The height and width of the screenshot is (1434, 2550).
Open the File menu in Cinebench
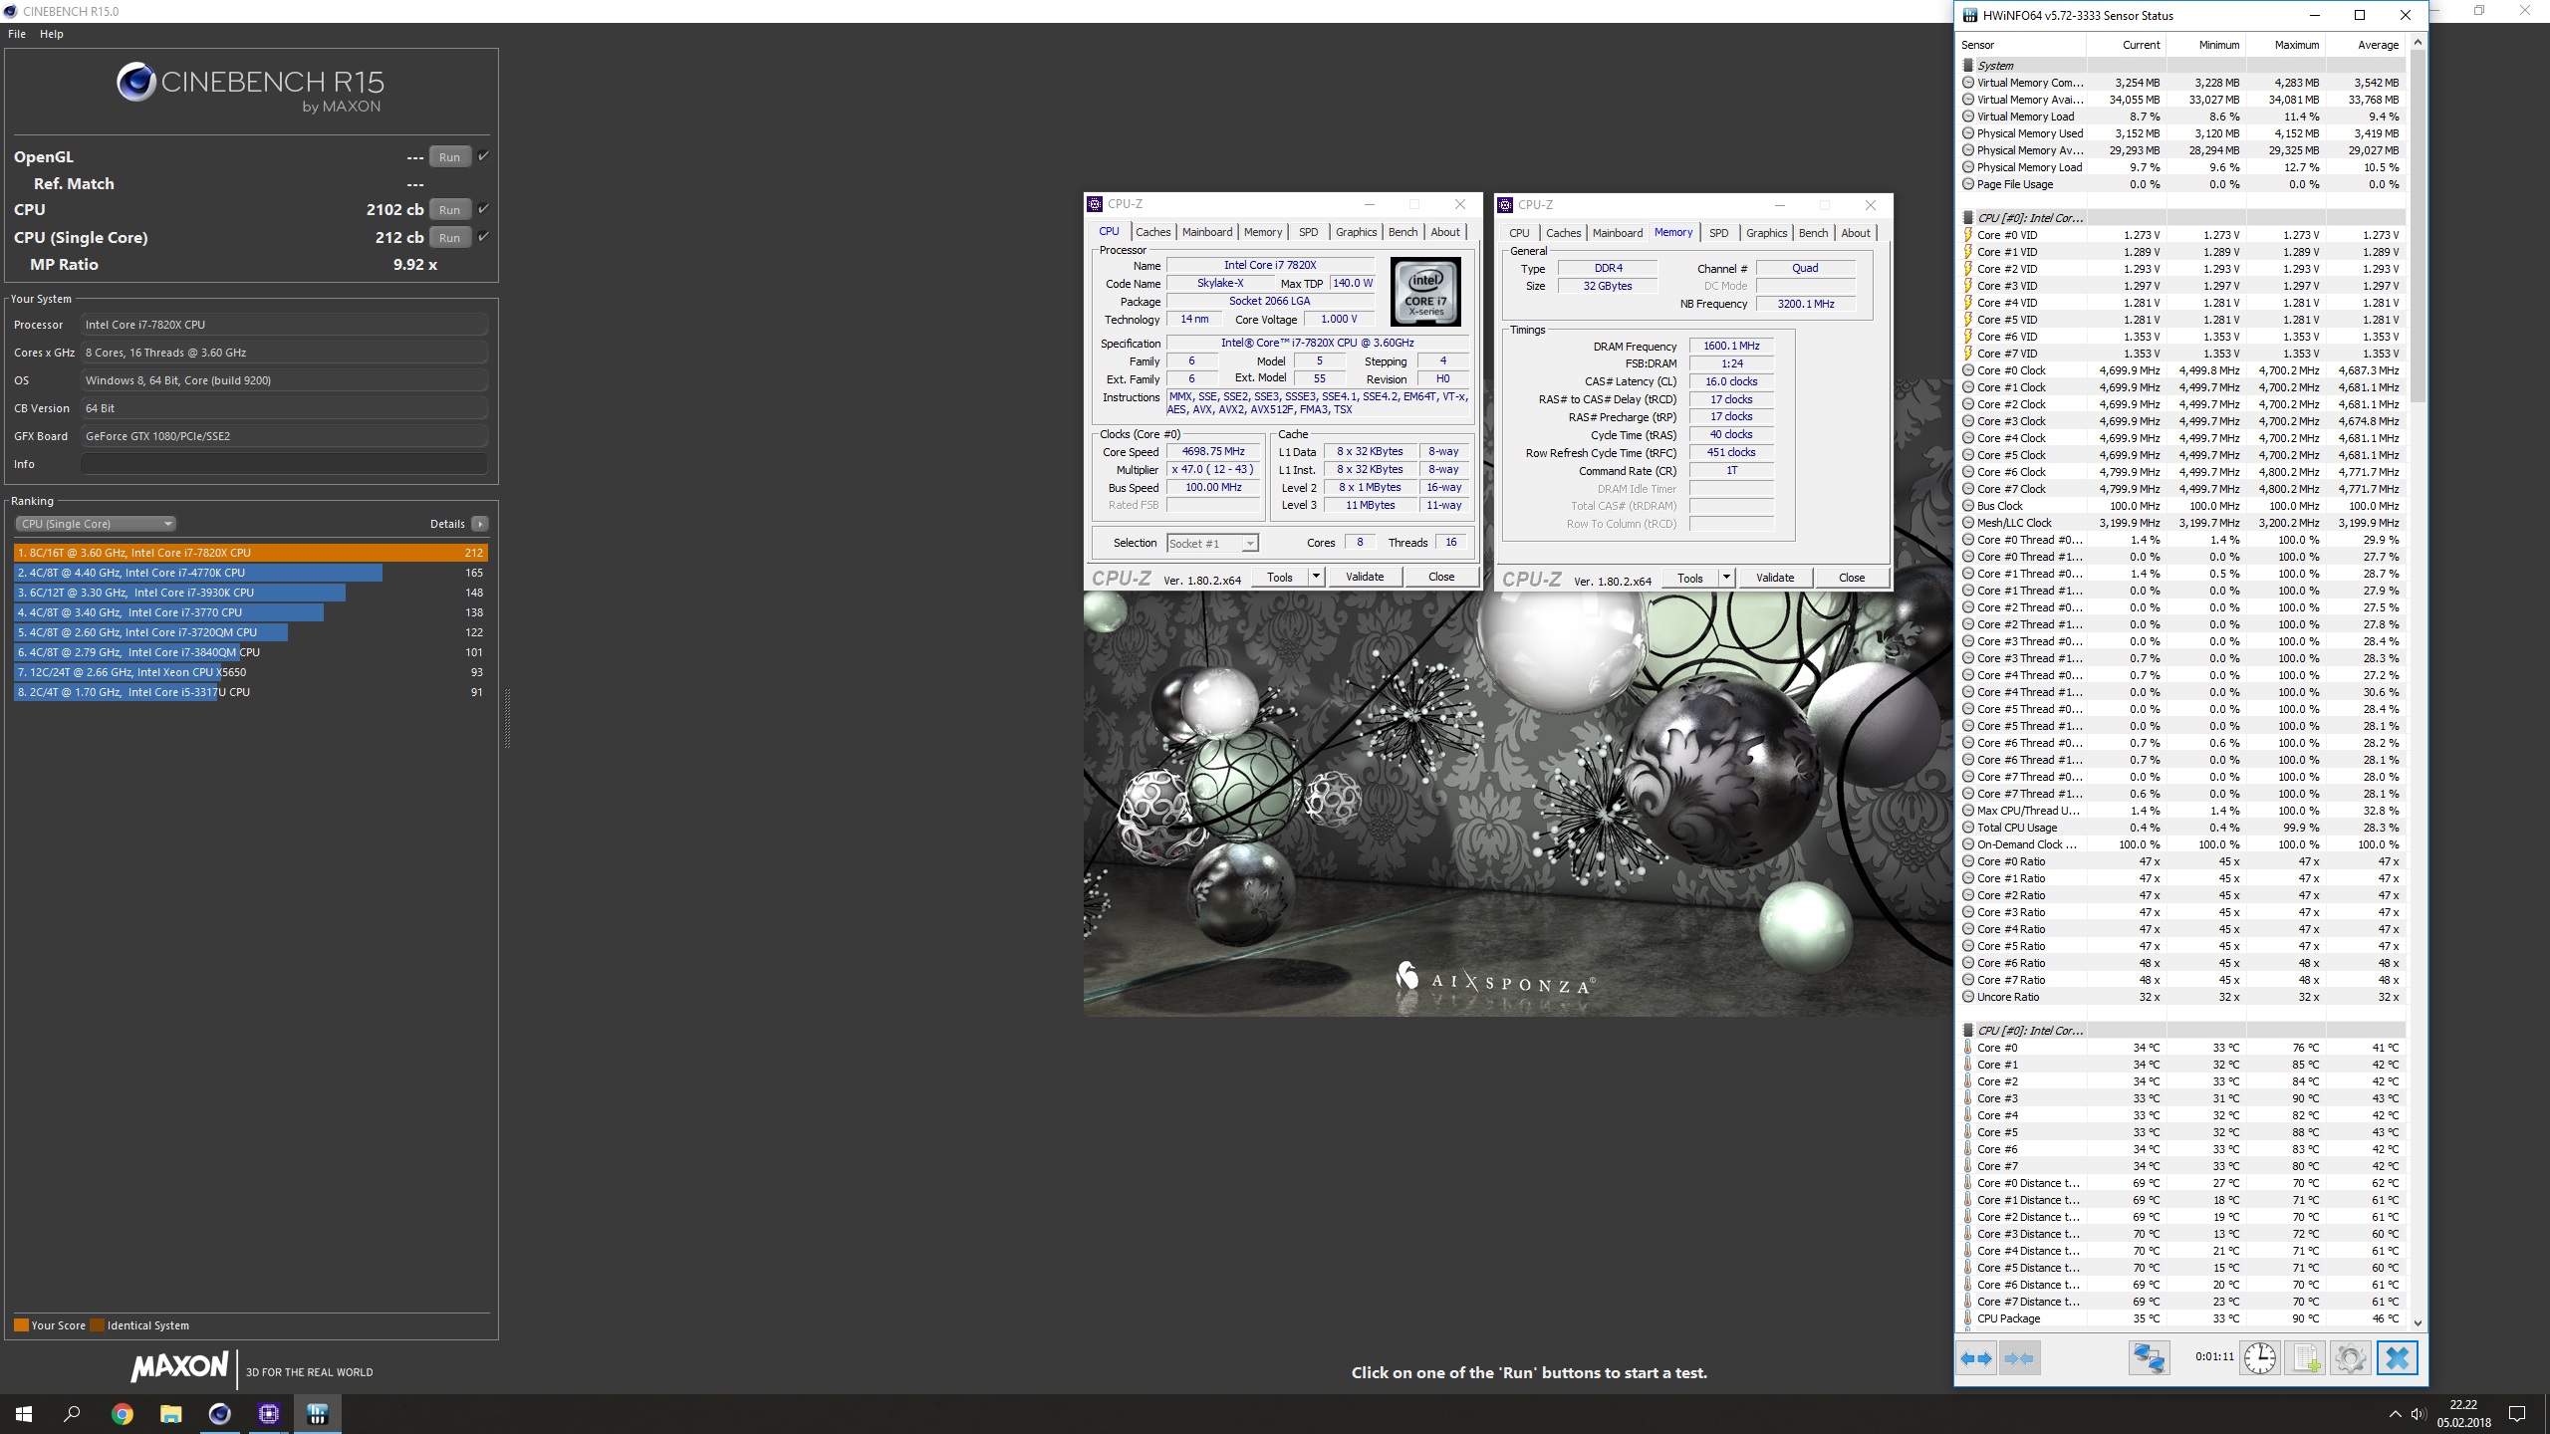(17, 34)
